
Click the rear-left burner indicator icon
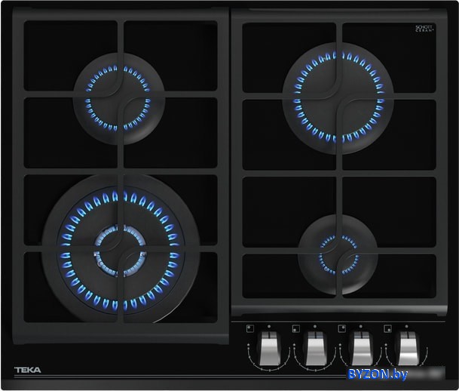[x=250, y=328]
